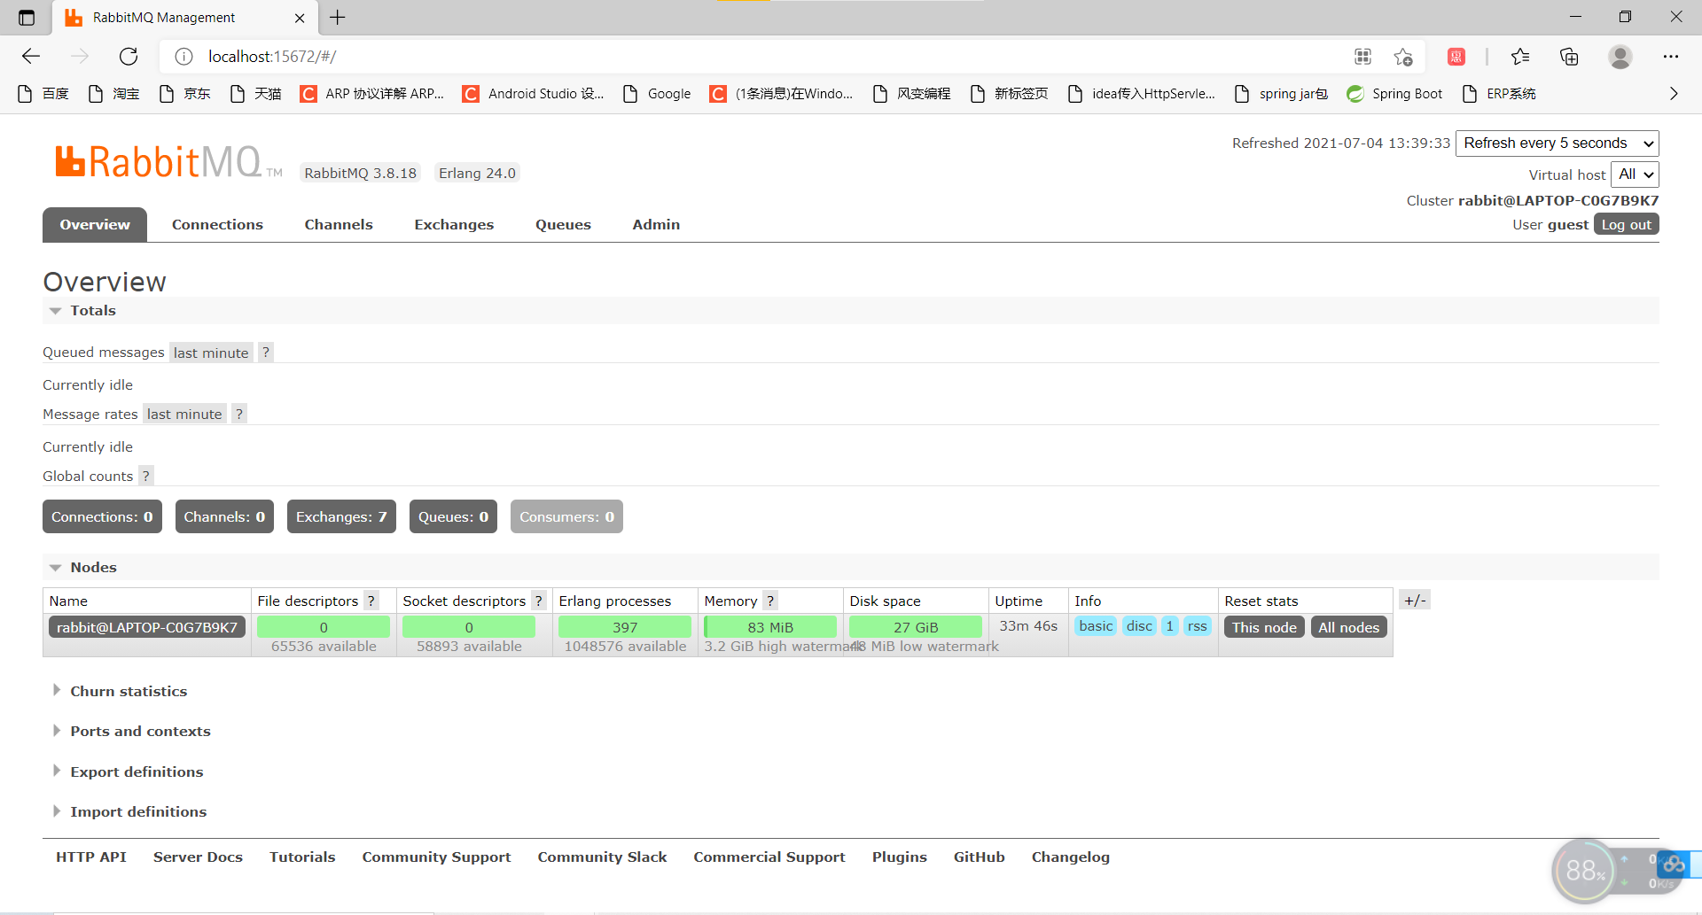Select the Overview tab

(x=95, y=224)
